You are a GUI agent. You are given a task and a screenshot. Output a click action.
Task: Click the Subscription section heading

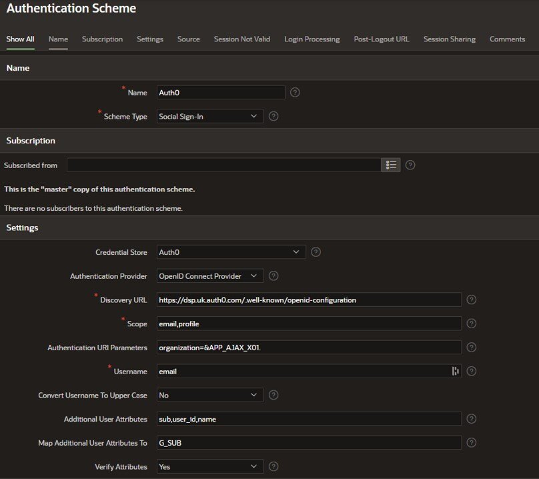click(31, 141)
